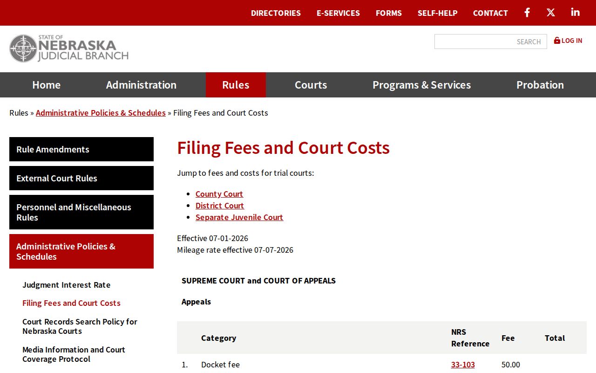Select Filing Fees and Court Costs sidebar link
The image size is (596, 373).
coord(71,303)
